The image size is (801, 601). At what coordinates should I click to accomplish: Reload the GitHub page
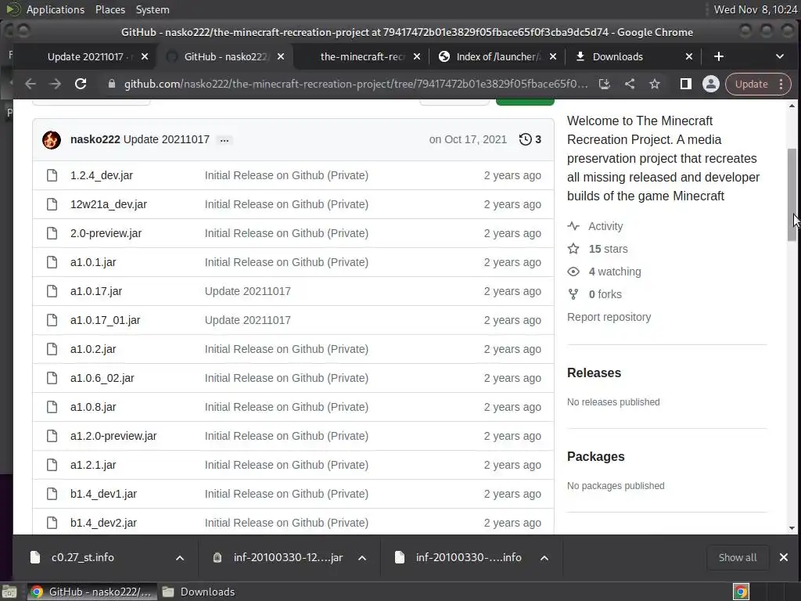coord(81,84)
